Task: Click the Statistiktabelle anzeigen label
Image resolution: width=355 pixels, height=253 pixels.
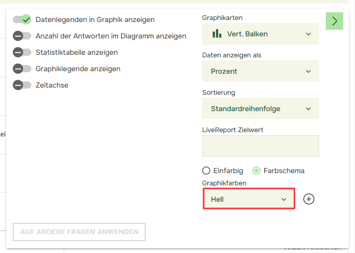Action: point(76,52)
